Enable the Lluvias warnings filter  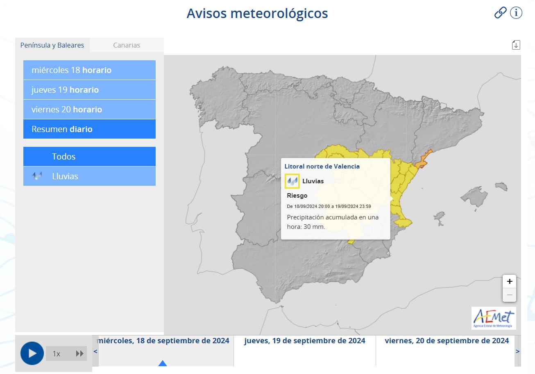pos(89,176)
